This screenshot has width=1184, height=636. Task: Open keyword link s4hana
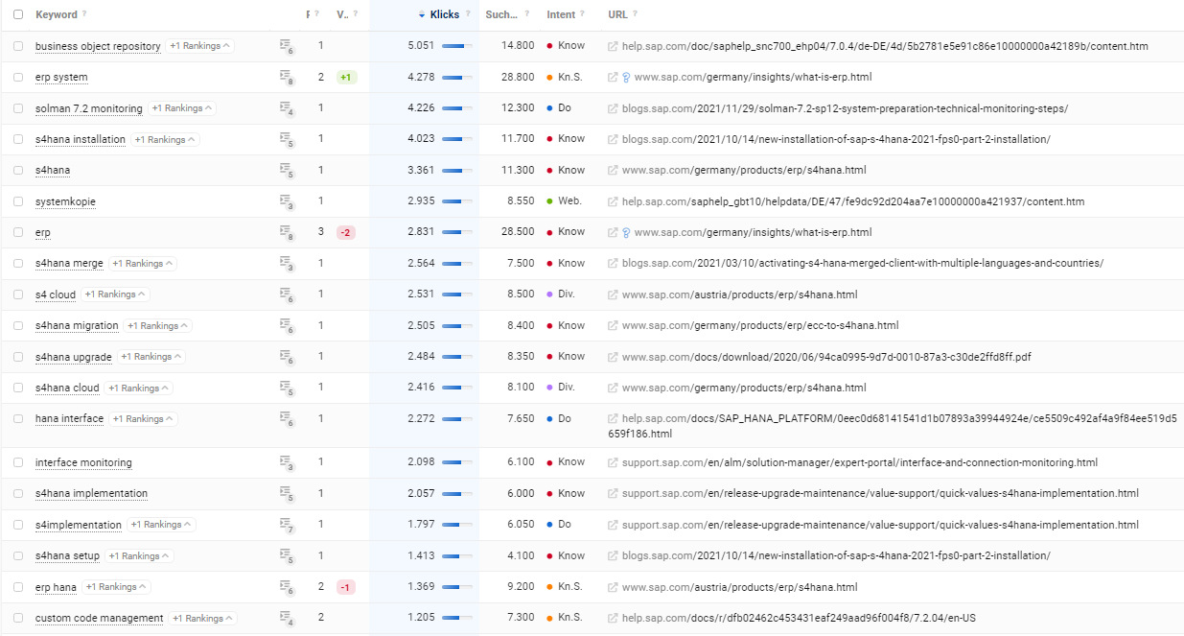click(53, 171)
